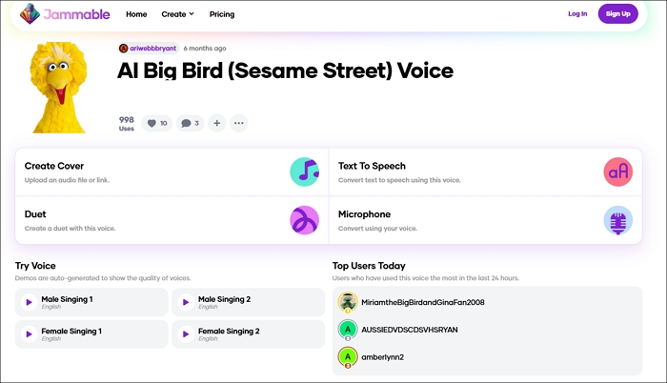Image resolution: width=667 pixels, height=383 pixels.
Task: Click the Sign Up button
Action: (x=617, y=13)
